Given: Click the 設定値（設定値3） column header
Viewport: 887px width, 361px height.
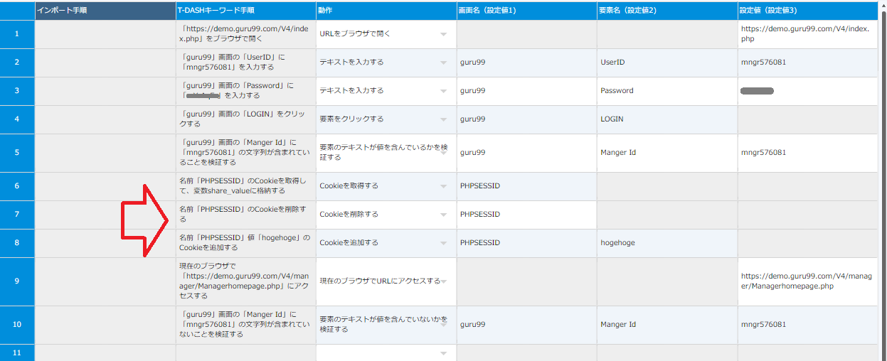Looking at the screenshot, I should point(808,11).
